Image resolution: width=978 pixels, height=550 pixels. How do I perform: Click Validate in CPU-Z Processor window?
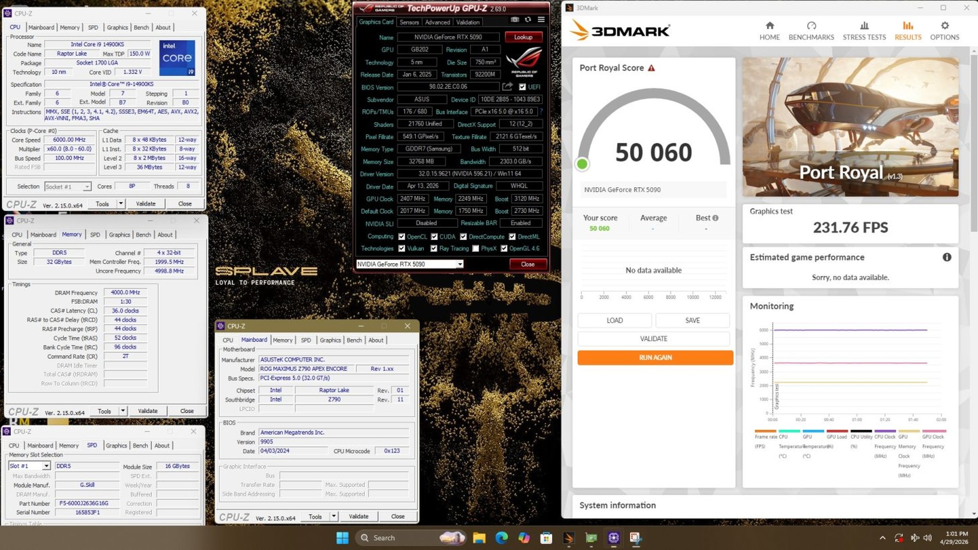[146, 203]
